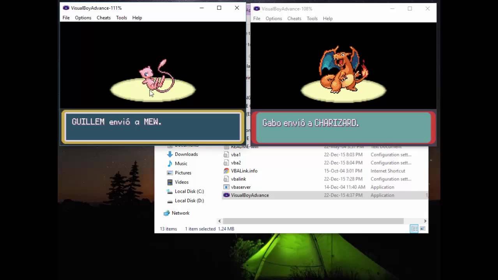This screenshot has width=498, height=280.
Task: Open Options menu in VisualBoyAdvance-111% window
Action: tap(83, 17)
